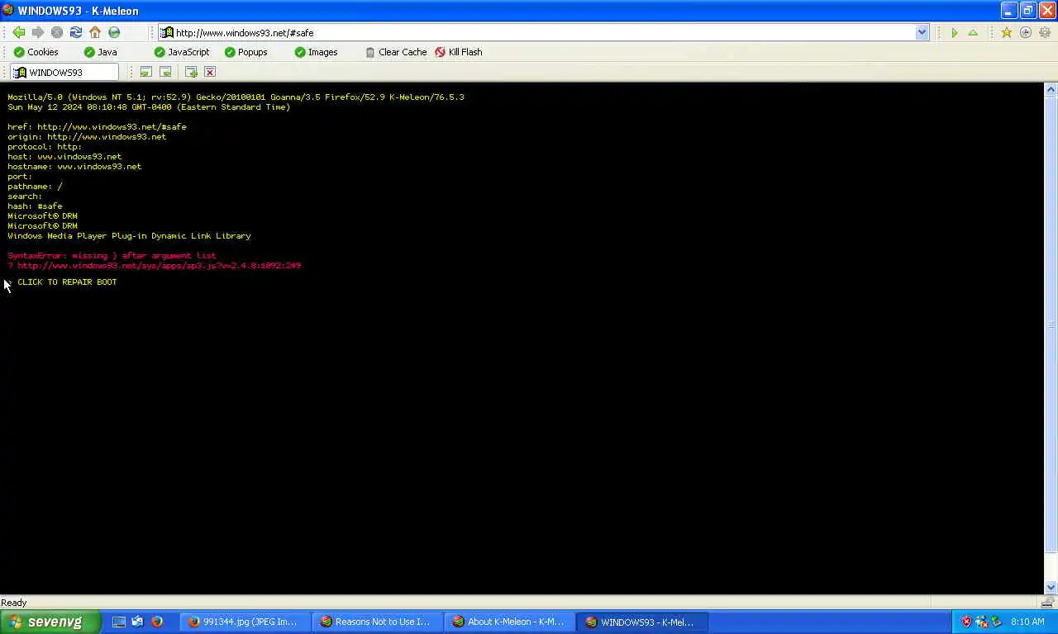Viewport: 1058px width, 634px height.
Task: Click into the URL address field
Action: click(x=544, y=32)
